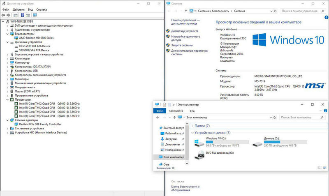Open the Справка menu in Device Manager
329x196 pixels.
[x=42, y=9]
